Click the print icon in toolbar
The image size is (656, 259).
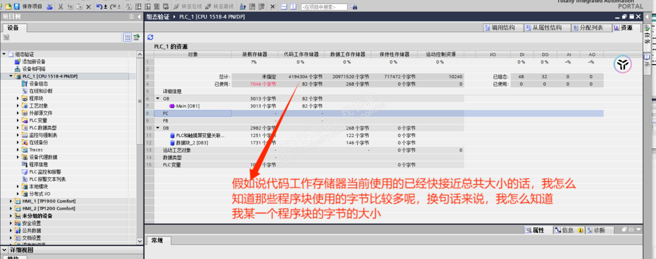coord(49,6)
